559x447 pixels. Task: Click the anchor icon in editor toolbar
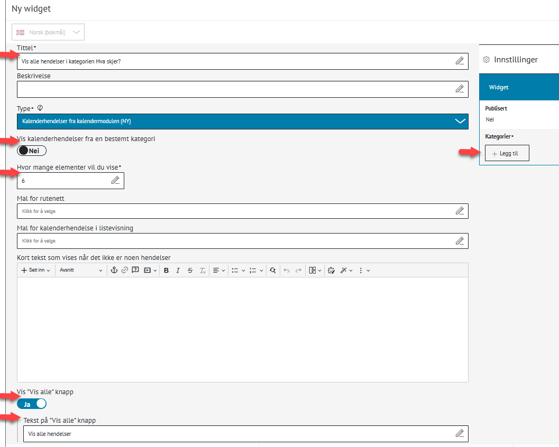[113, 270]
